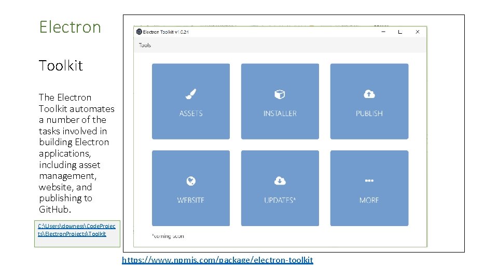Click the box icon on the Installer tile
Viewport: 498px width, 280px height.
tap(280, 94)
